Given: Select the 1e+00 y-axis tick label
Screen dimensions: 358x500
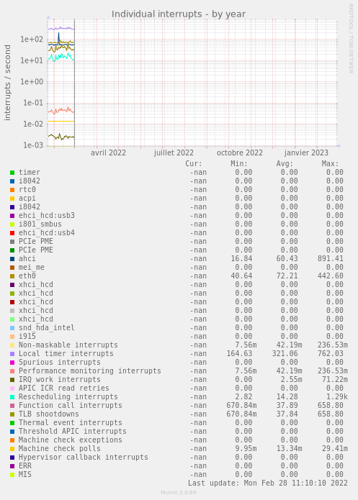Looking at the screenshot, I should pyautogui.click(x=32, y=81).
